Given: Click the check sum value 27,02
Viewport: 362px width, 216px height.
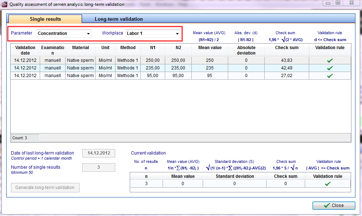Looking at the screenshot, I should pos(287,76).
